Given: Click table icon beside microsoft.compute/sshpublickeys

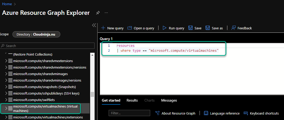Looking at the screenshot, I should [x=10, y=93].
